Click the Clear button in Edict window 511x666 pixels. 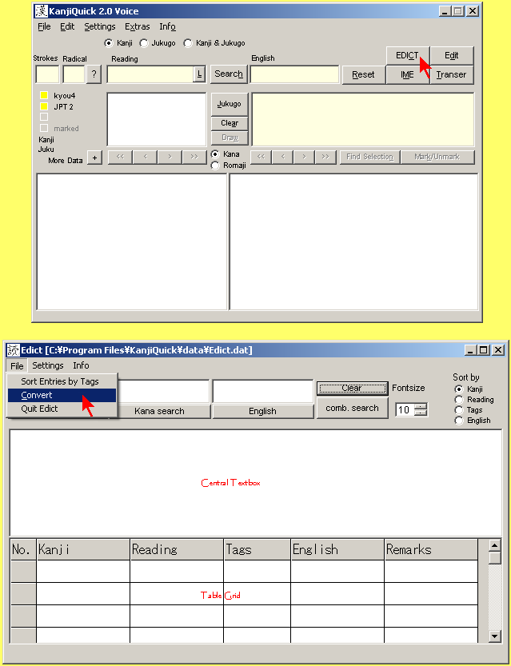[352, 389]
